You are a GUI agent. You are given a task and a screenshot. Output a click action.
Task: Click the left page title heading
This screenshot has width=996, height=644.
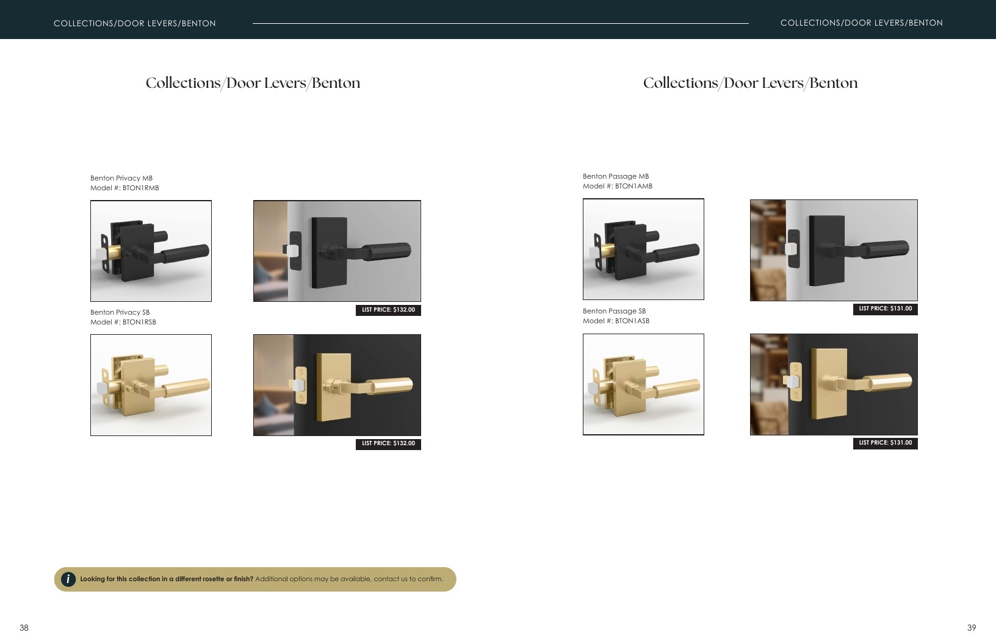[253, 83]
